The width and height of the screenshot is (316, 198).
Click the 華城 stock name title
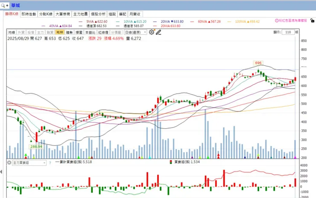pos(15,6)
